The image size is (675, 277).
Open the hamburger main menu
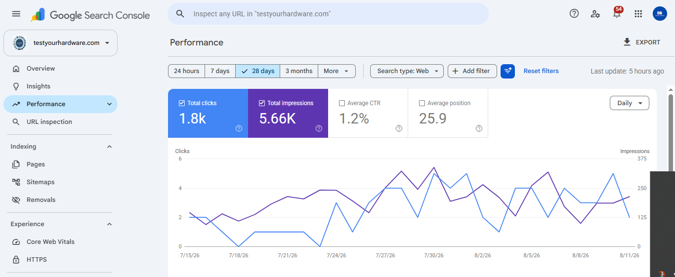click(16, 14)
